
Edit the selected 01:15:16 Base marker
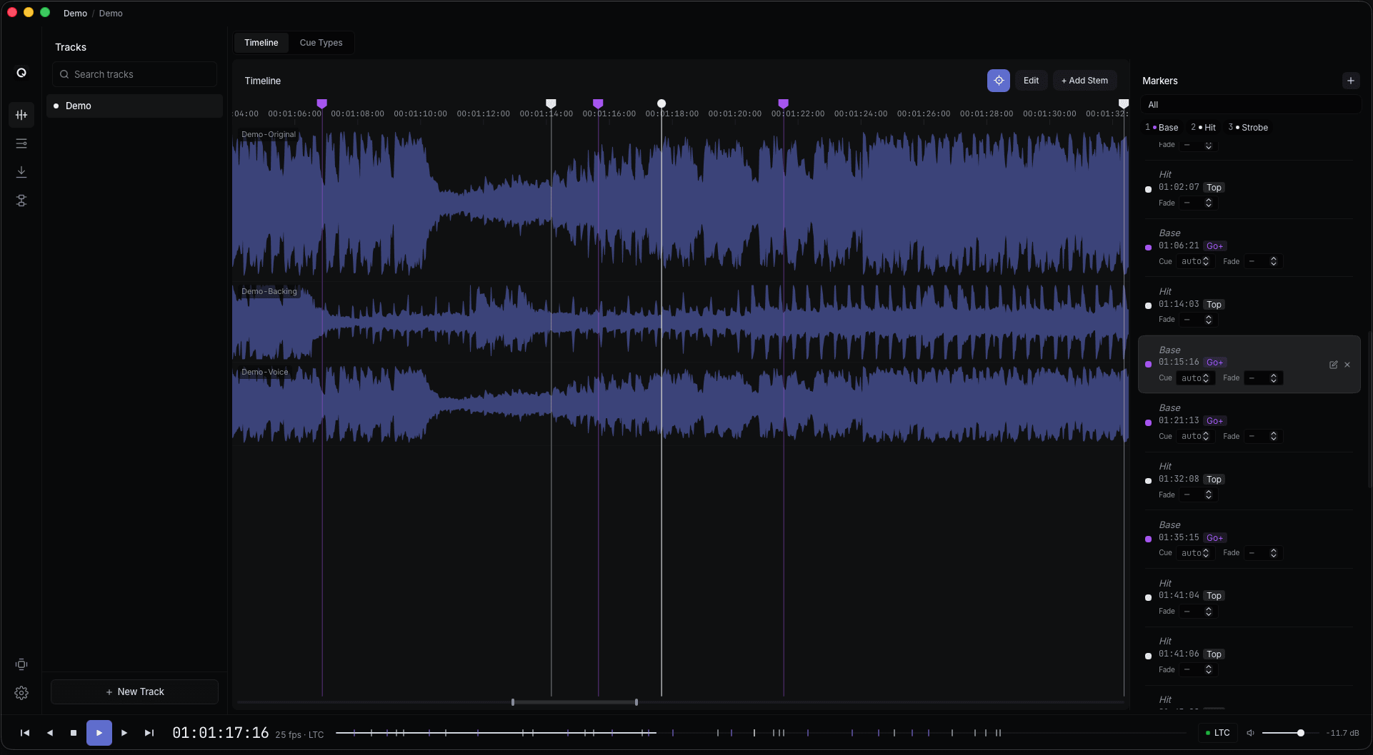pos(1333,365)
